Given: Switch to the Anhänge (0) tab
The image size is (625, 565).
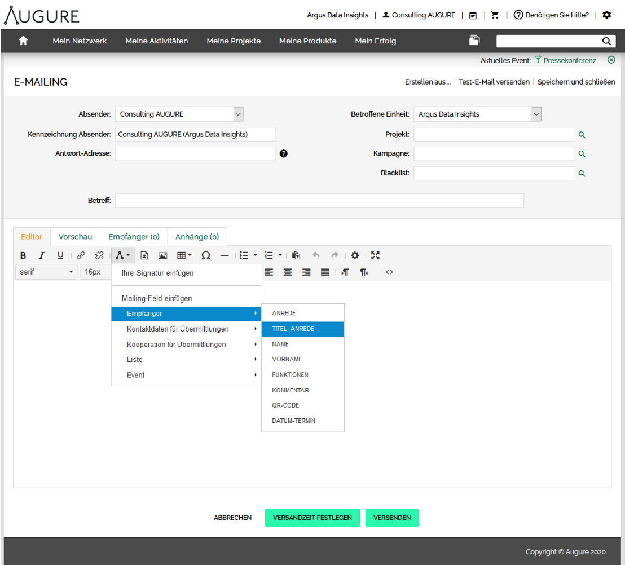Looking at the screenshot, I should click(x=197, y=237).
